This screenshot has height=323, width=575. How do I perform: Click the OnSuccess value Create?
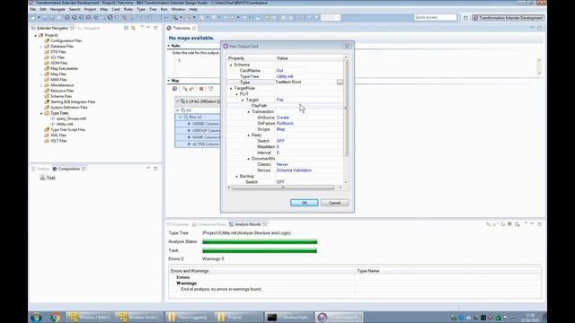(x=283, y=118)
